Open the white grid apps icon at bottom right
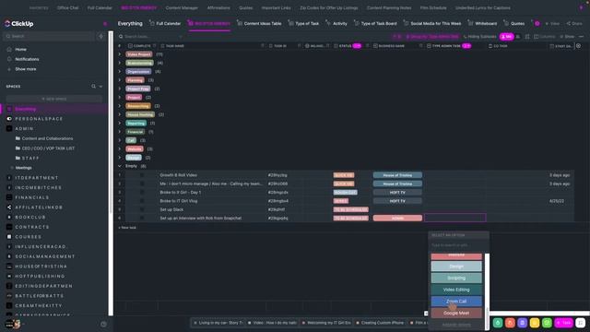 tap(581, 323)
